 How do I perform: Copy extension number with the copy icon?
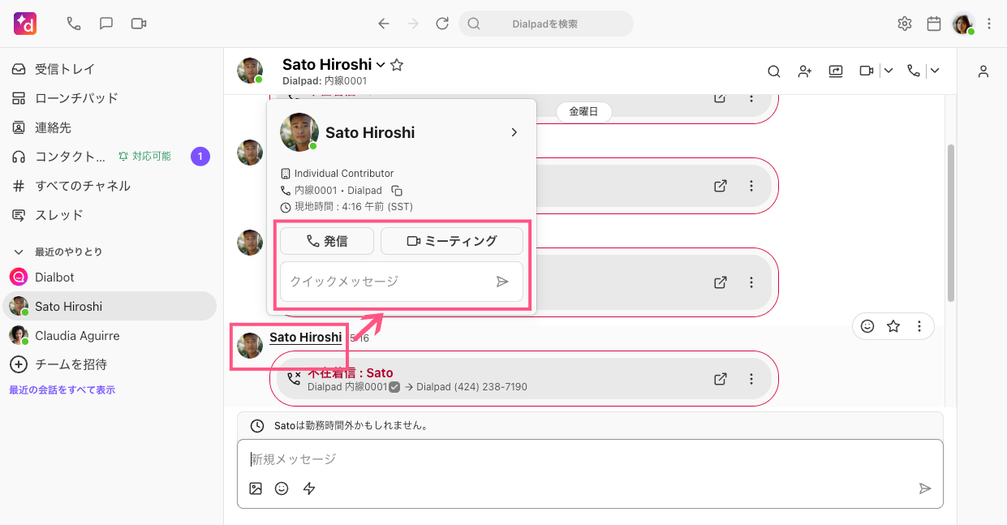tap(397, 191)
